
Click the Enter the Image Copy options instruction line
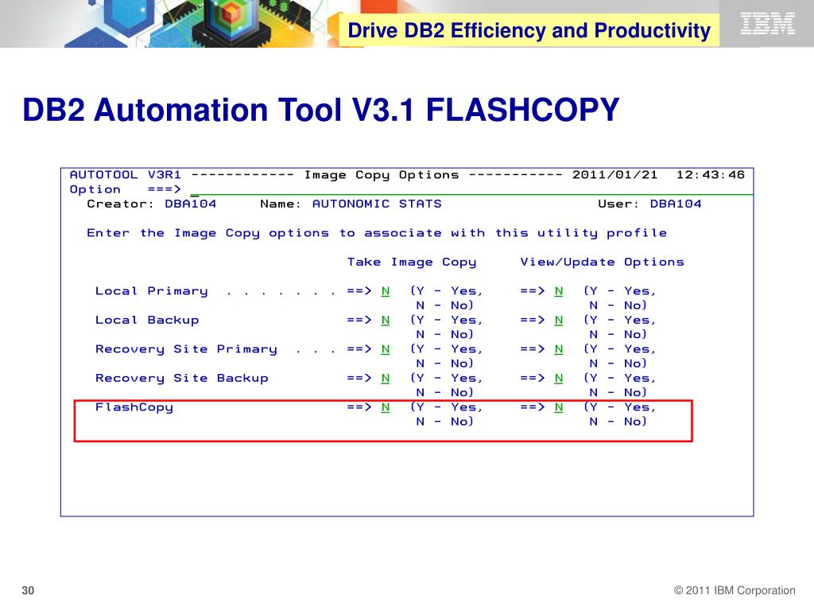click(x=377, y=233)
